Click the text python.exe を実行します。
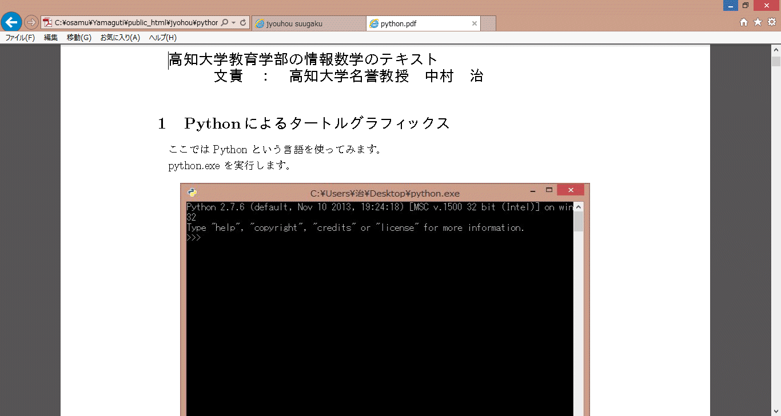781x416 pixels. click(x=230, y=166)
